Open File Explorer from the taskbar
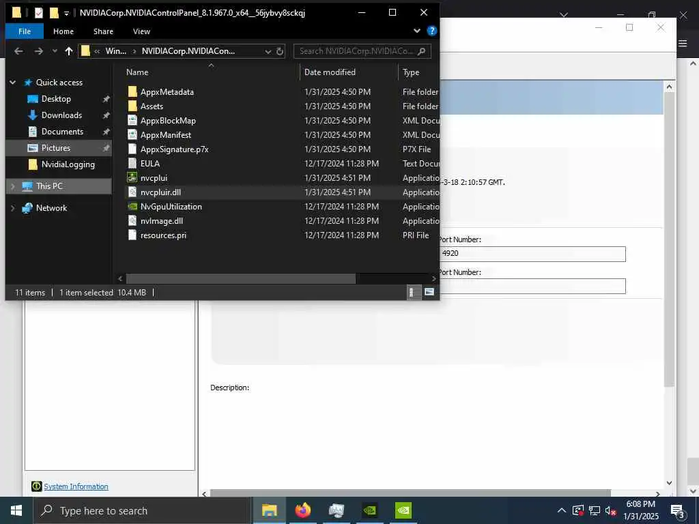 click(x=269, y=510)
